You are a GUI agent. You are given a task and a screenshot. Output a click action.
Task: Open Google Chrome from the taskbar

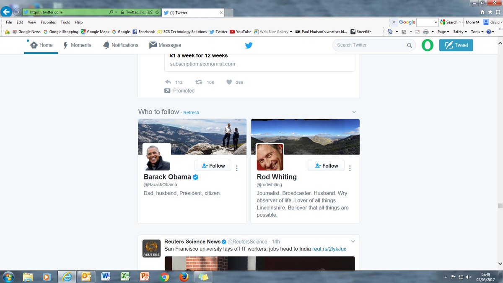tap(164, 276)
